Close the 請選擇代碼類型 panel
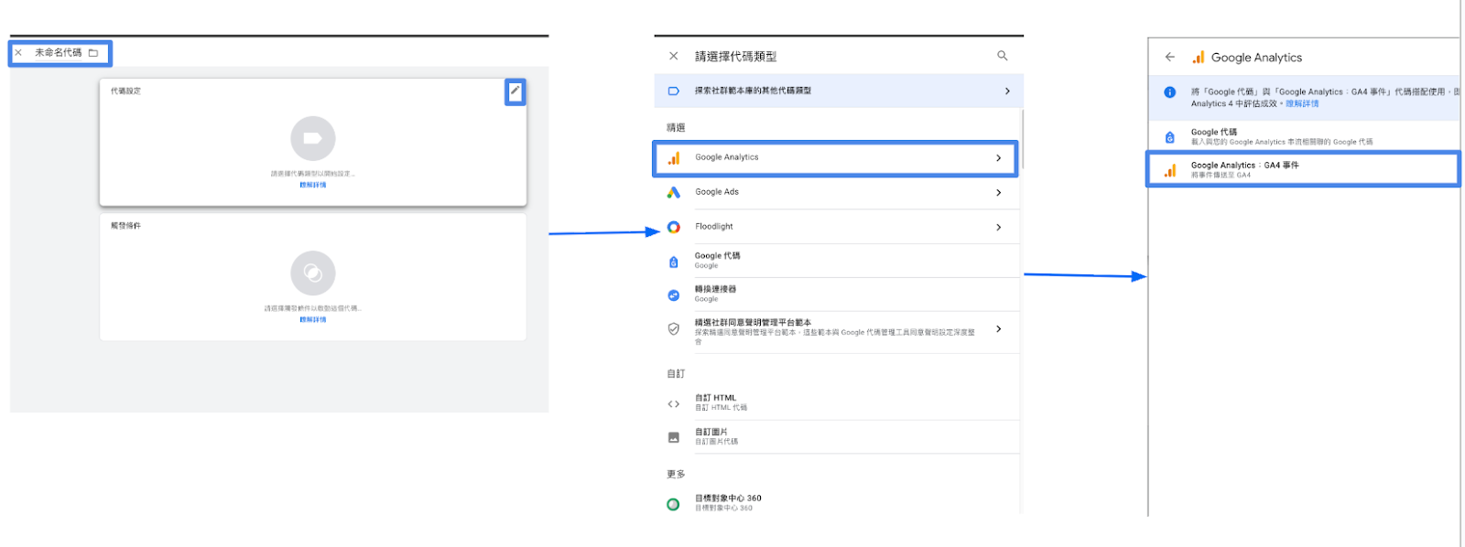 (x=674, y=56)
